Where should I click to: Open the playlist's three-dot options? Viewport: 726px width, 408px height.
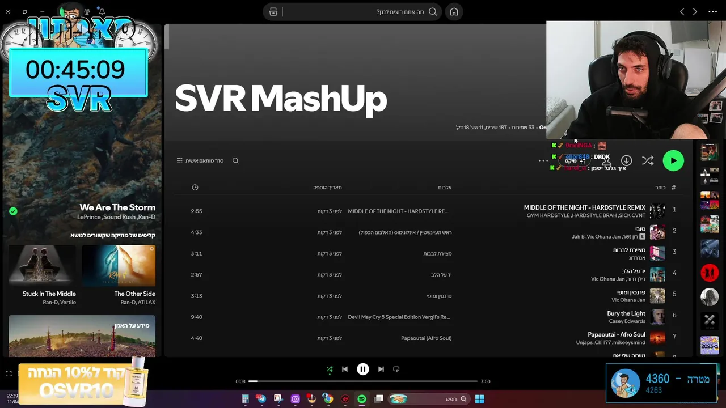543,161
